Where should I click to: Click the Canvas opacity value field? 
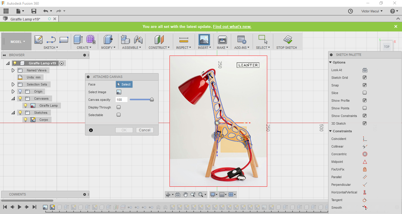click(x=122, y=100)
